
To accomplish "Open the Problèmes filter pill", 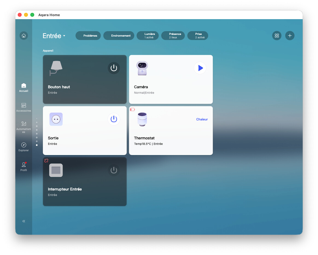I will (x=88, y=36).
